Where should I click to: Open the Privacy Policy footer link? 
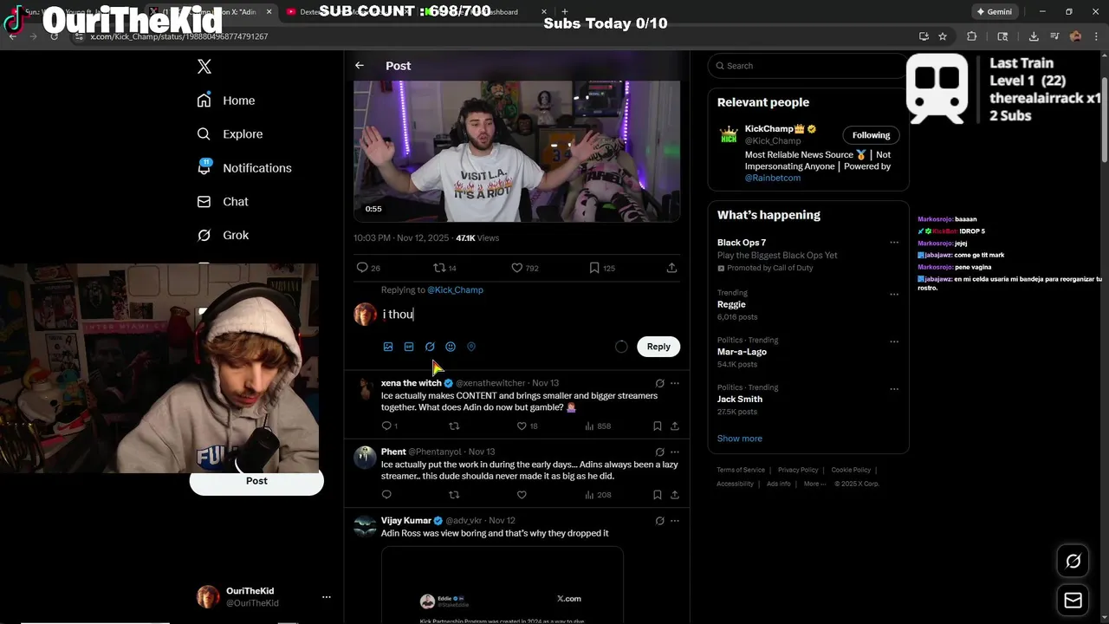pyautogui.click(x=798, y=470)
